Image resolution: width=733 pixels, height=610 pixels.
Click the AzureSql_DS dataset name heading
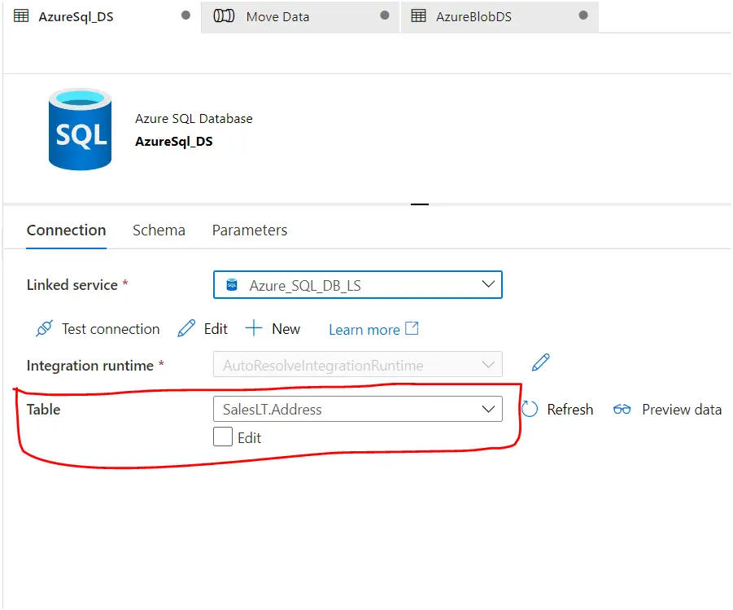pos(174,141)
